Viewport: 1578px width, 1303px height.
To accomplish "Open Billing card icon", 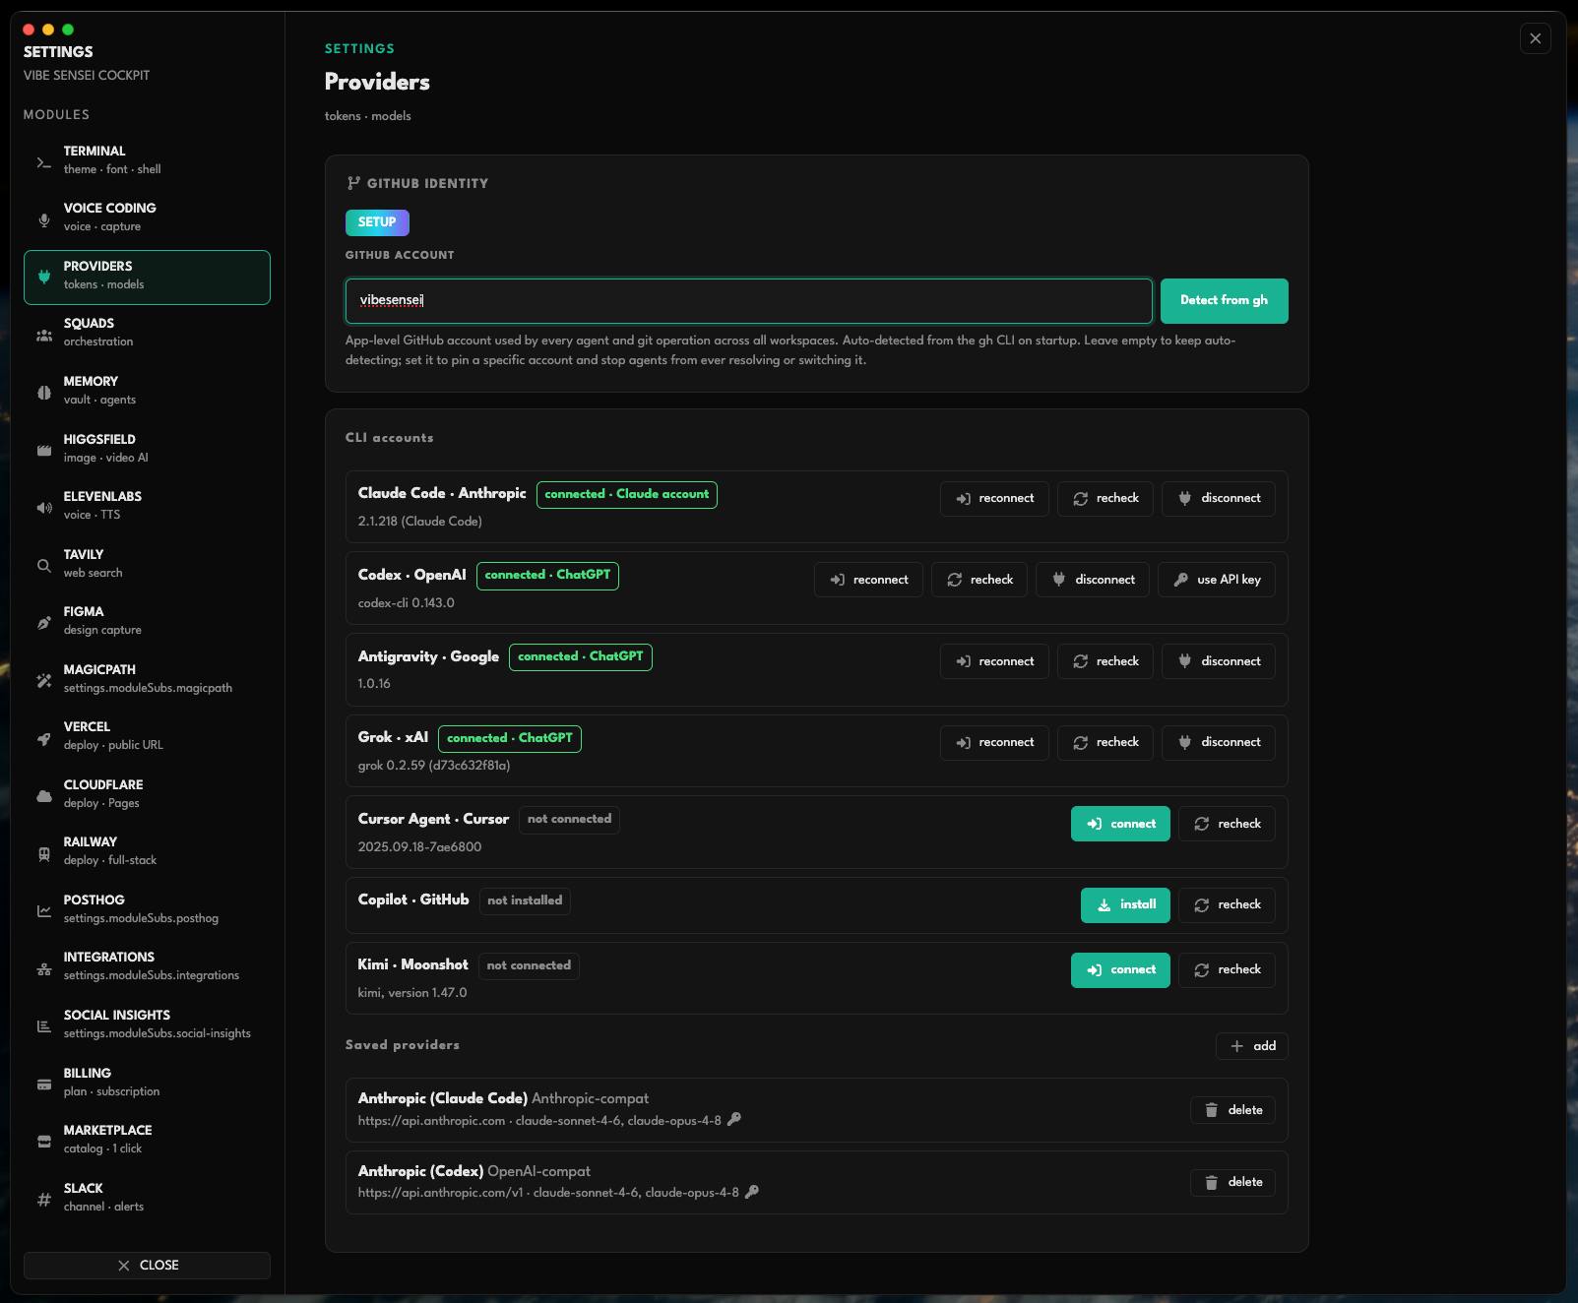I will pyautogui.click(x=43, y=1085).
